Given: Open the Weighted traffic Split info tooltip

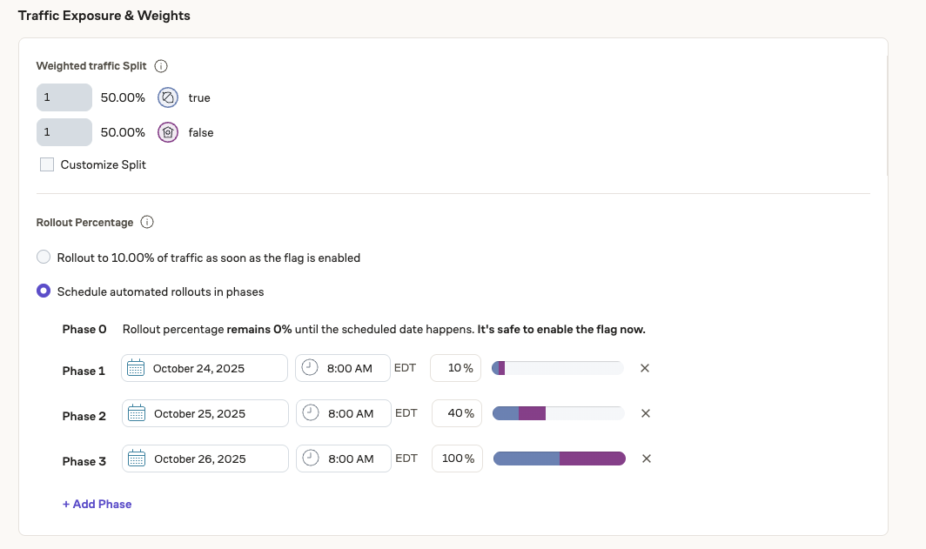Looking at the screenshot, I should [161, 65].
